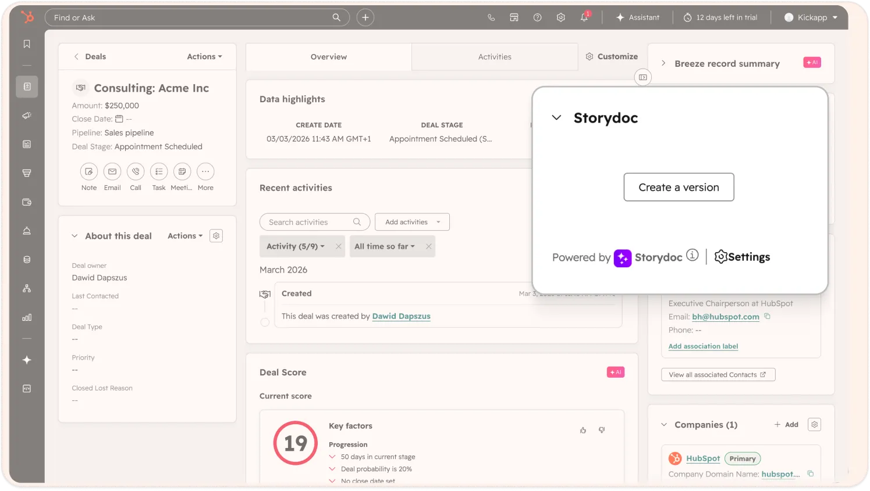870x491 pixels.
Task: Collapse the About this deal section
Action: click(x=74, y=236)
